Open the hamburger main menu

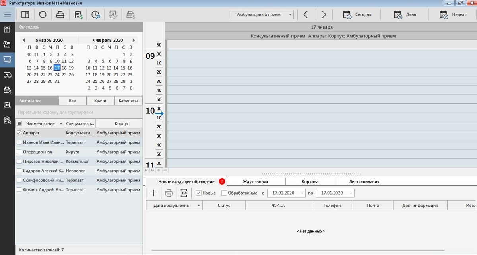[x=7, y=14]
